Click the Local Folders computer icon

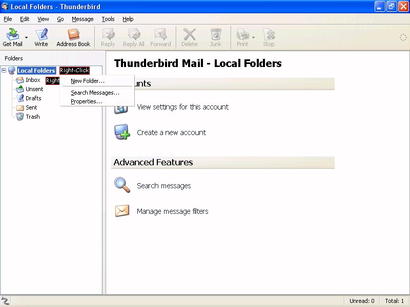[x=11, y=71]
